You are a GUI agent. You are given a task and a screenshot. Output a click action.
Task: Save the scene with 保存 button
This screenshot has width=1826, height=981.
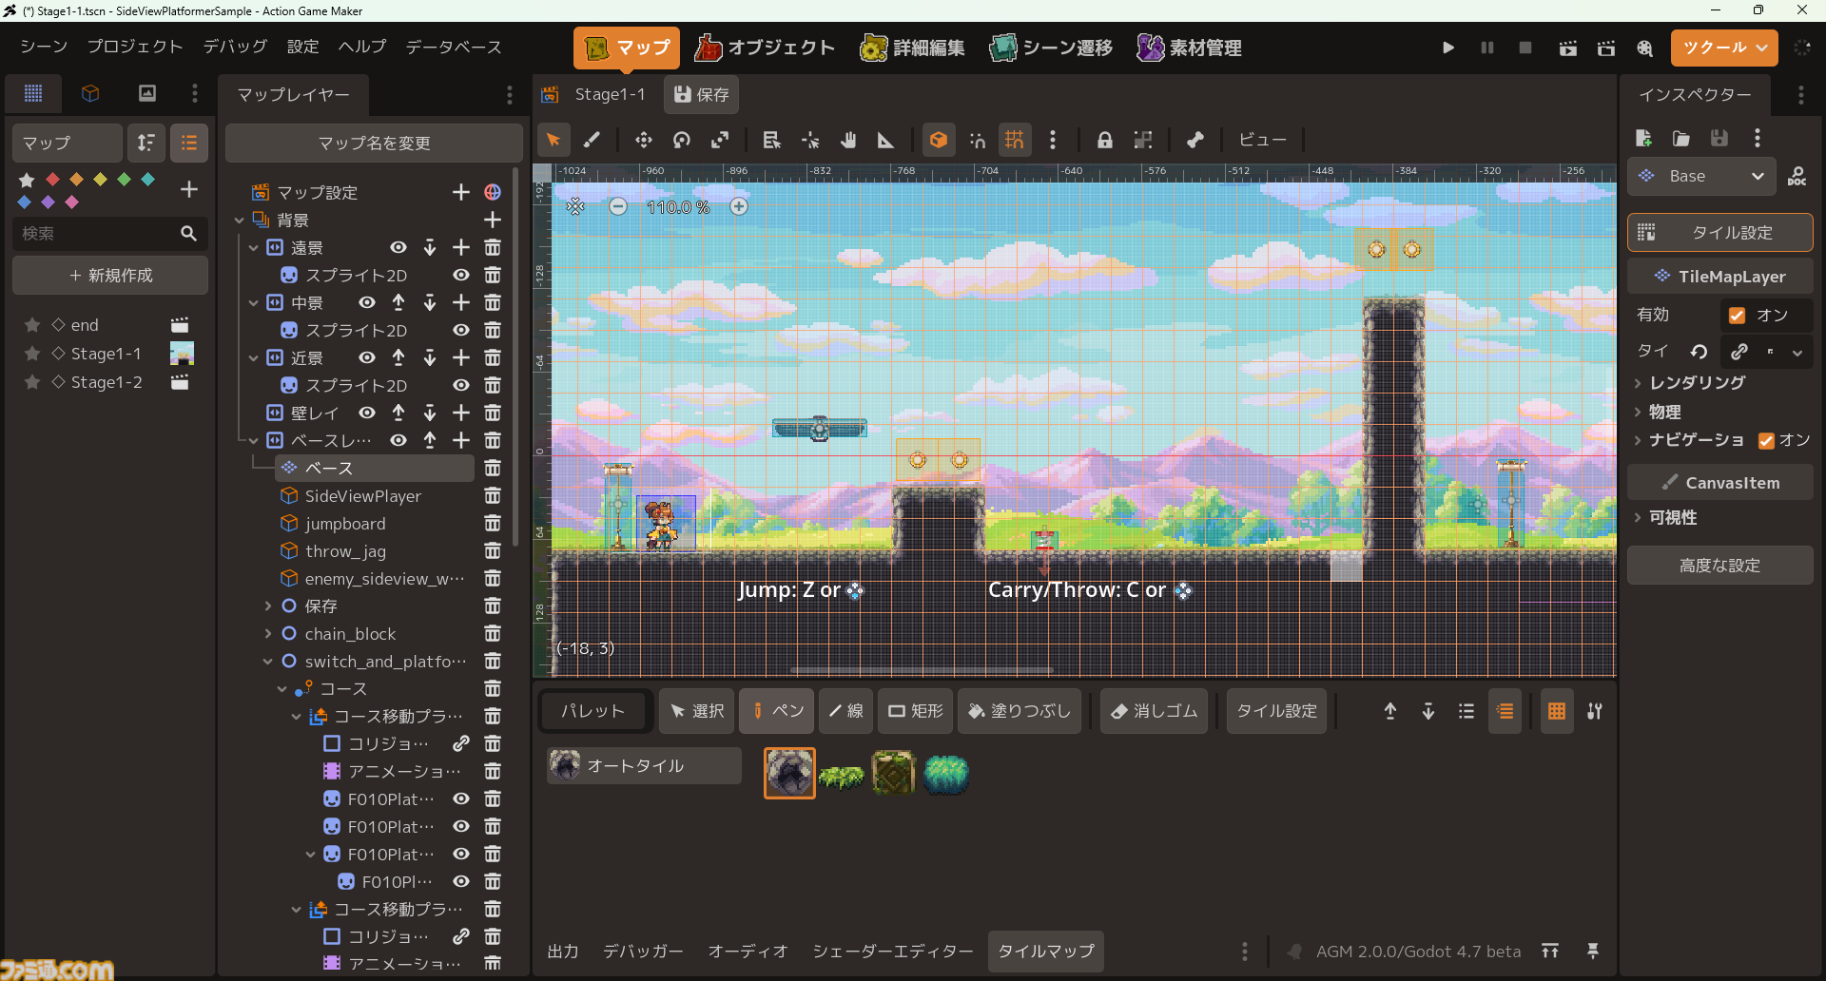(701, 94)
